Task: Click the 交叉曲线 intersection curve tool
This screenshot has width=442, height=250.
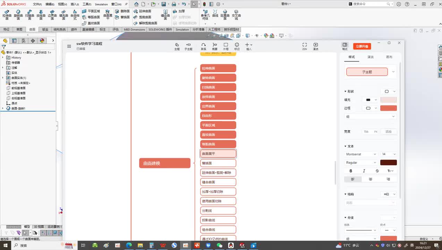Action: 236,15
